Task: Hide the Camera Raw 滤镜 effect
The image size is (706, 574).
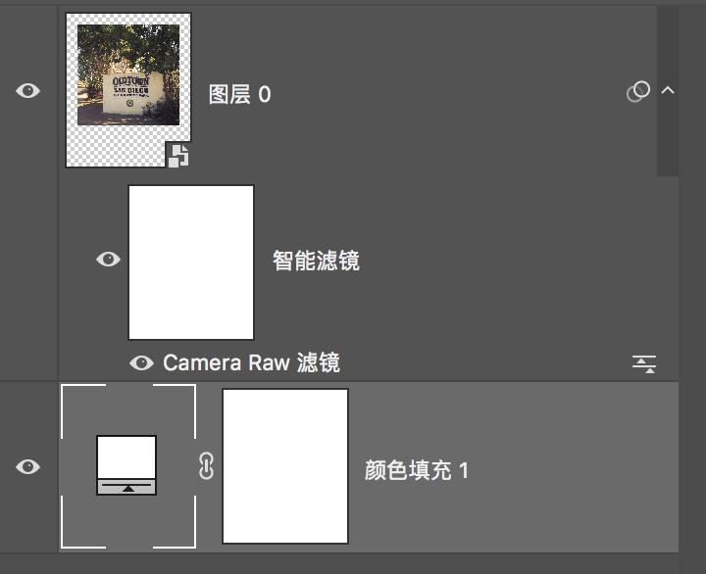Action: pos(142,363)
